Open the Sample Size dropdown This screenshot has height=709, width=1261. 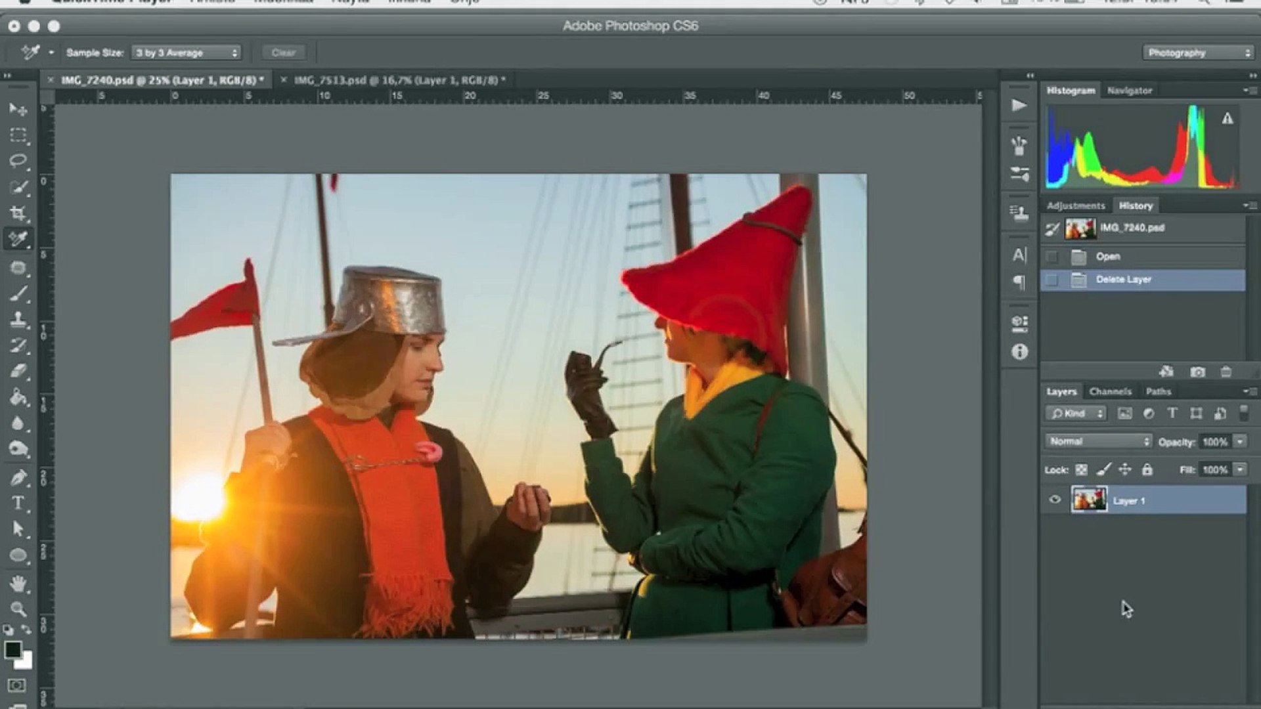pos(187,53)
